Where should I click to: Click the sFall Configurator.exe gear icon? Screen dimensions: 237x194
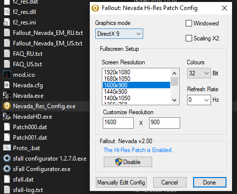(7, 169)
